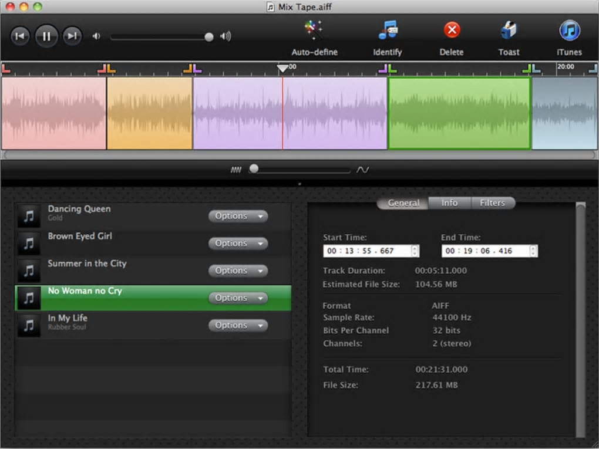Open Options dropdown for Brown Eyed Girl
599x449 pixels.
point(238,244)
